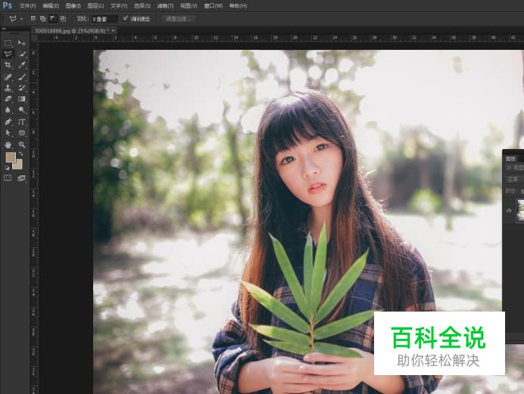Choose Add to Selection mode

coord(42,19)
